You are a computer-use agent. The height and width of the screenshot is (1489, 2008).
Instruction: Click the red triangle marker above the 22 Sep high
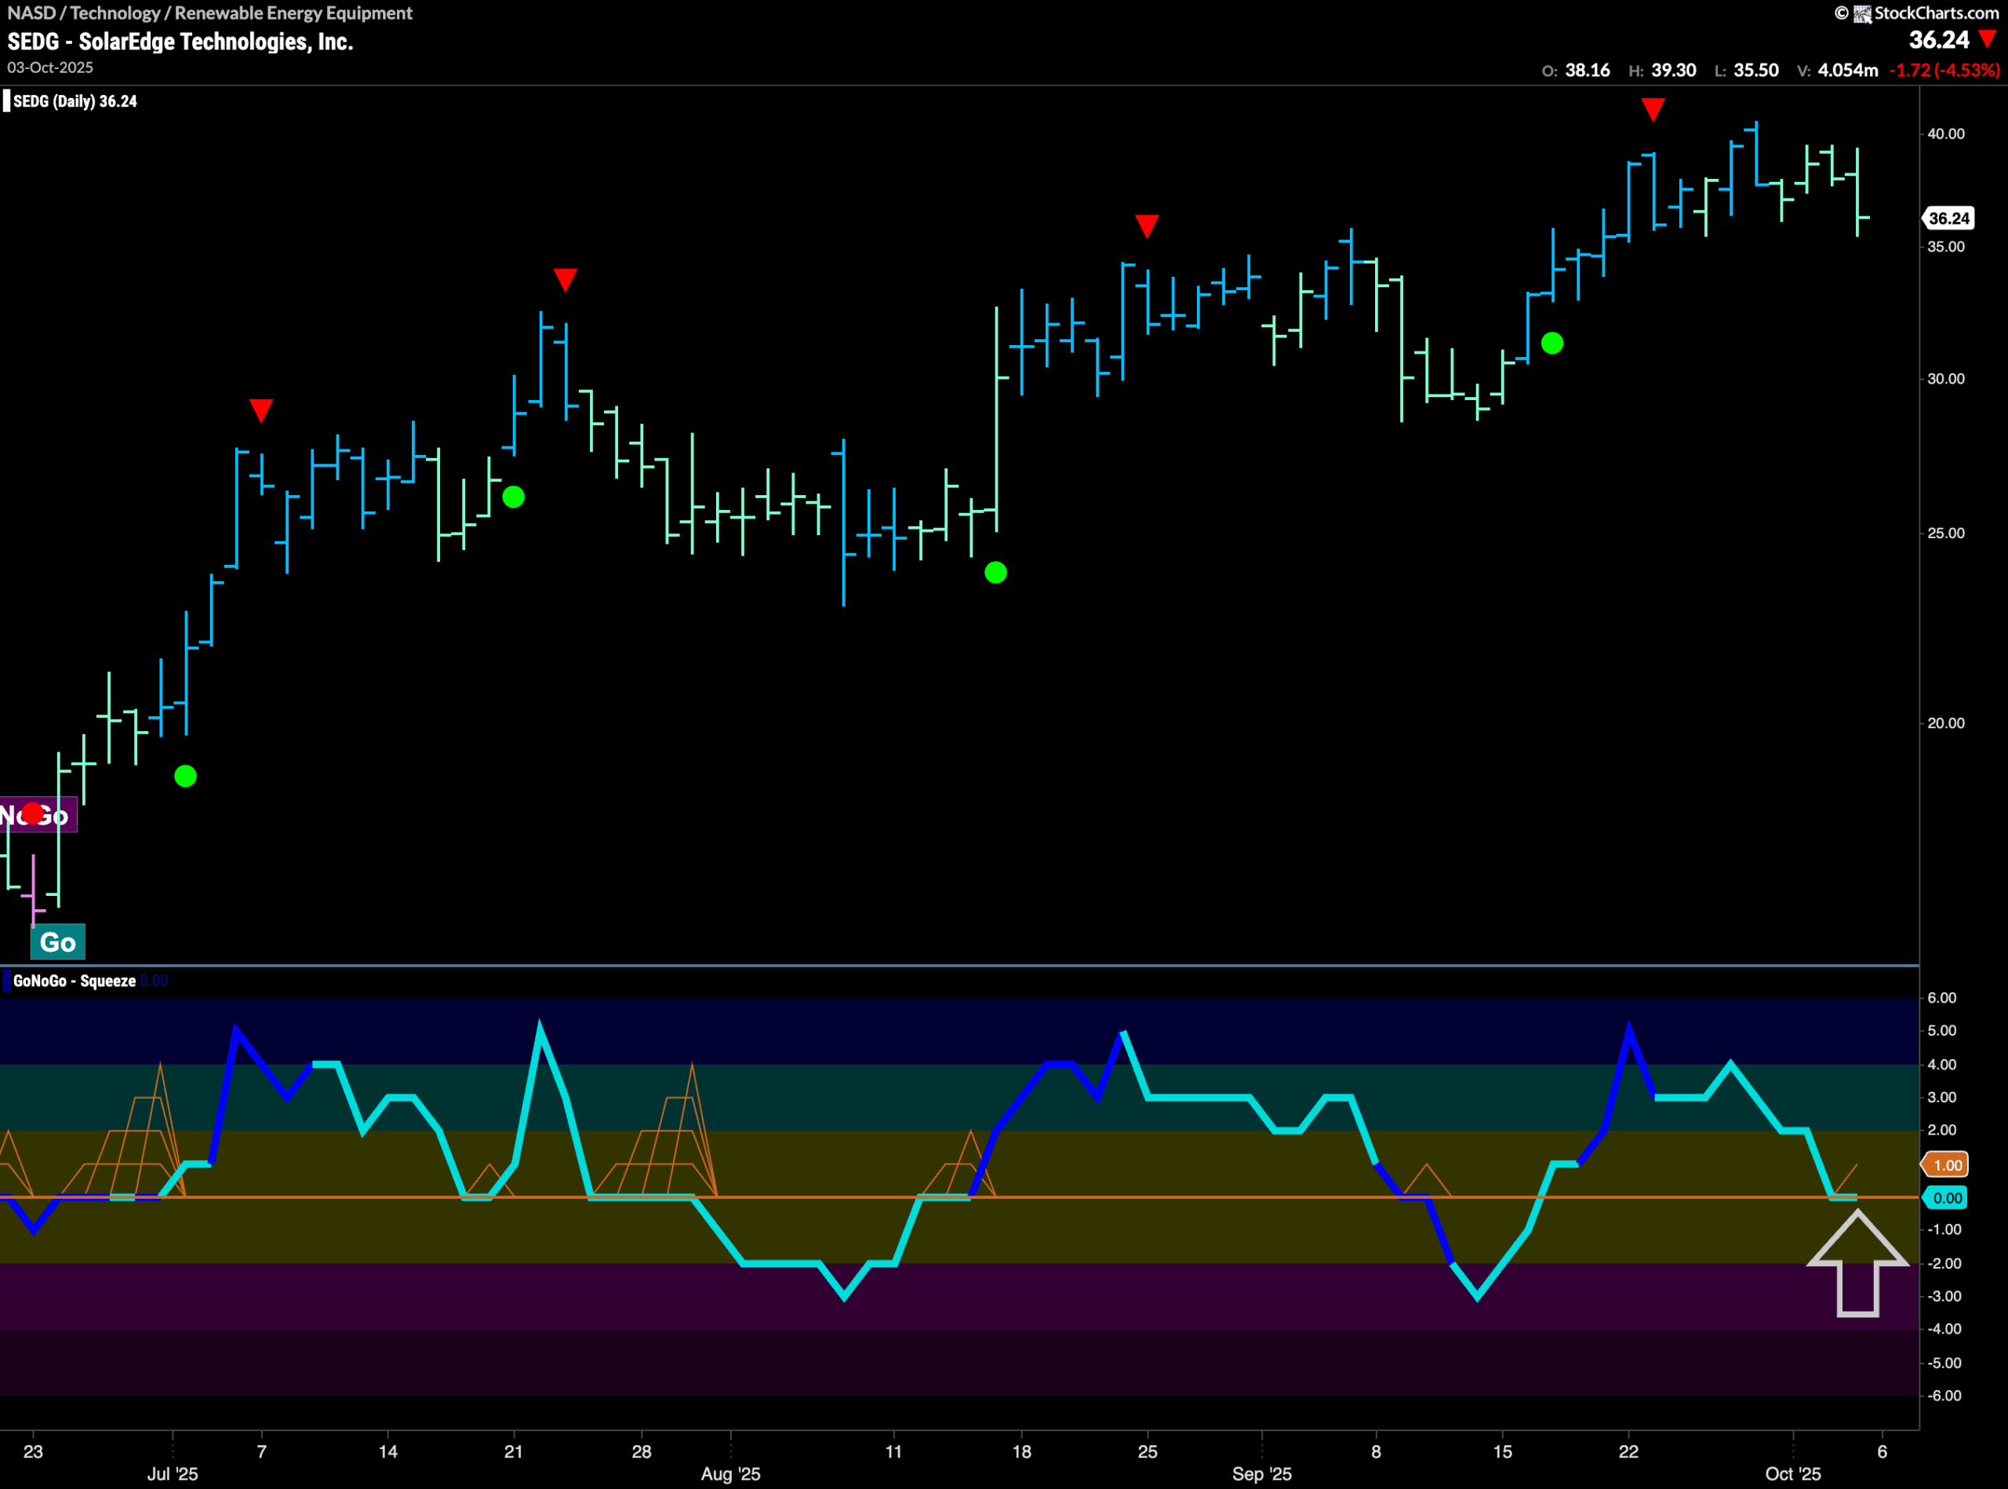click(1653, 110)
